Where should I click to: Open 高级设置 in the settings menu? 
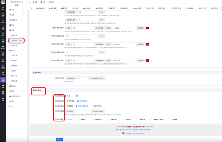click(14, 45)
